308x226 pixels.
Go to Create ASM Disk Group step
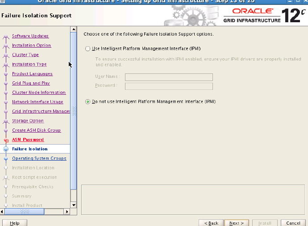(x=36, y=130)
